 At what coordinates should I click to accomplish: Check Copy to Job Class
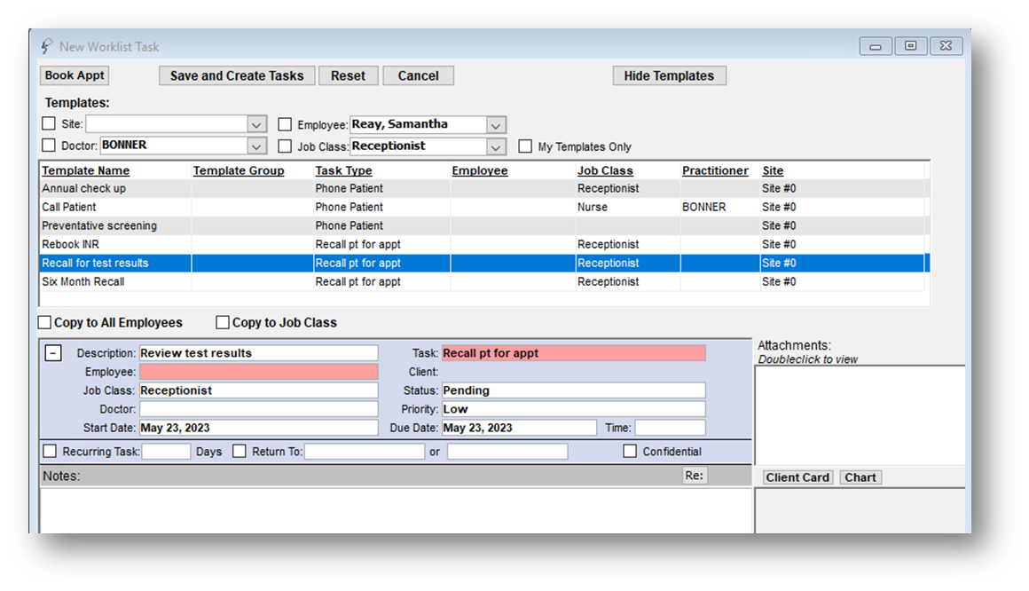pyautogui.click(x=223, y=322)
